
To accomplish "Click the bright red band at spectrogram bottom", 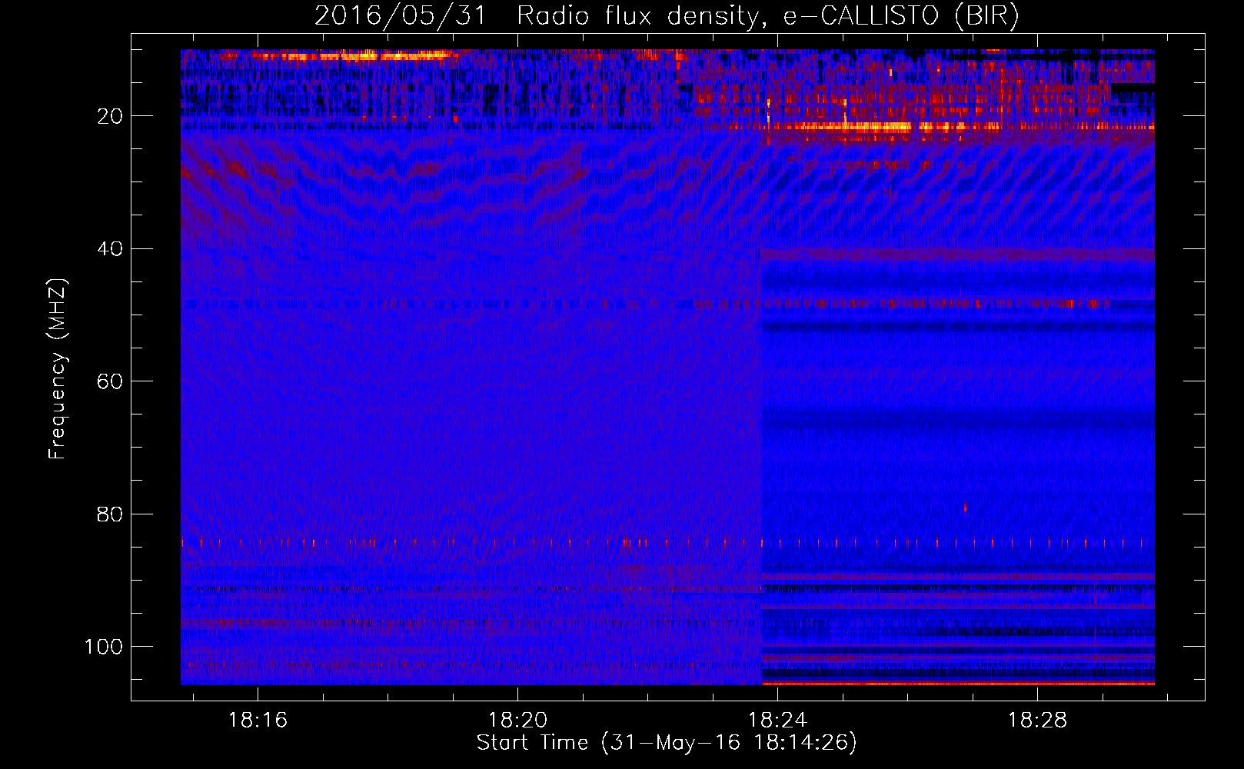I will (958, 683).
